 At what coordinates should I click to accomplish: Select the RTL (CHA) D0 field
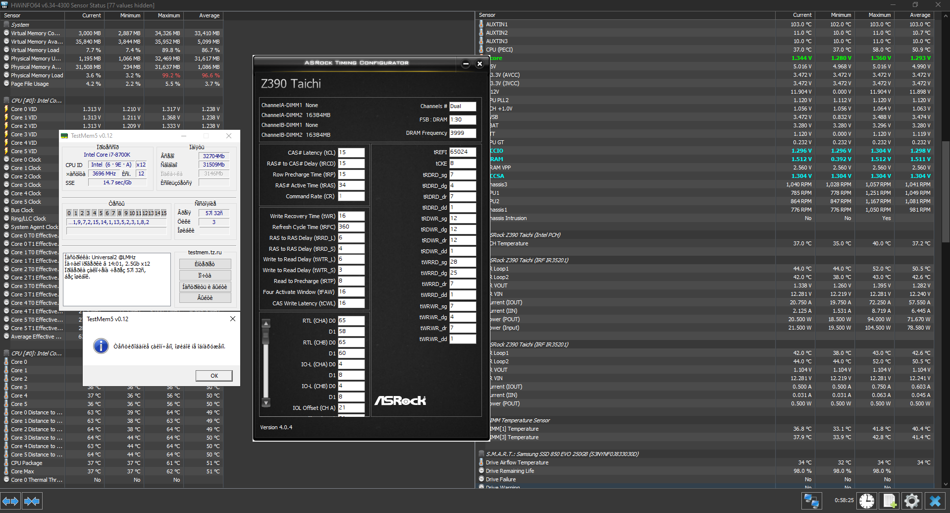coord(351,321)
